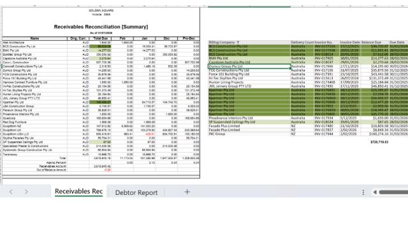The image size is (408, 230).
Task: Click Specialised Plaster & Constructions cell
Action: coord(34,146)
